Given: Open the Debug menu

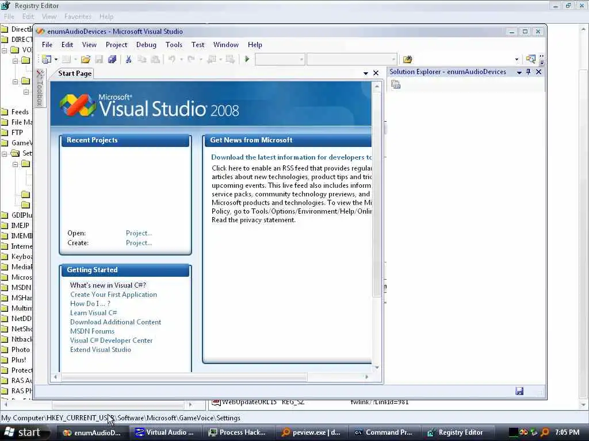Looking at the screenshot, I should (146, 45).
